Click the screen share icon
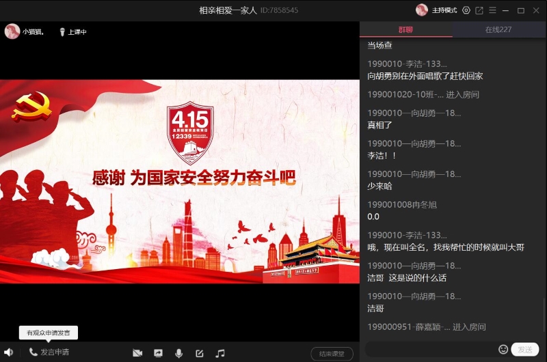 (158, 353)
